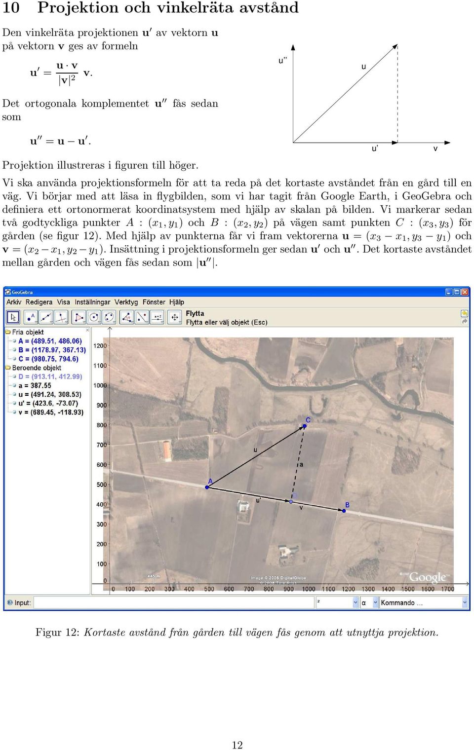Open the exponent ² symbol dropdown
Image resolution: width=474 pixels, height=750 pixels.
(355, 602)
